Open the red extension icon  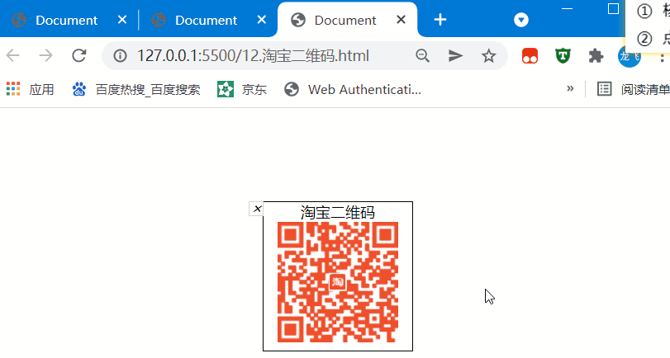(530, 56)
